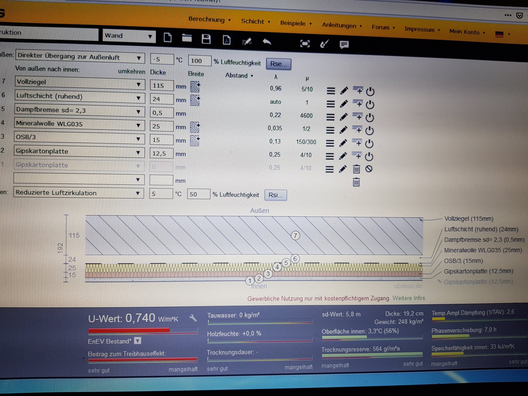Click the PDF export icon
Image resolution: width=528 pixels, height=396 pixels.
(226, 40)
